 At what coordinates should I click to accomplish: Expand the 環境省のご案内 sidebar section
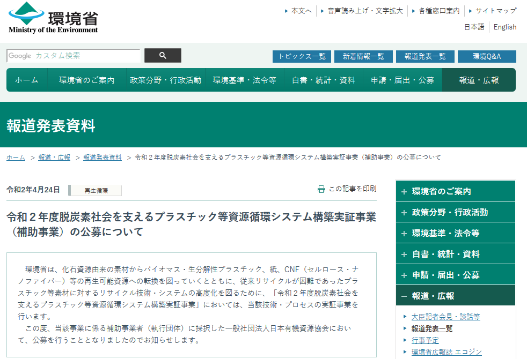tap(404, 191)
